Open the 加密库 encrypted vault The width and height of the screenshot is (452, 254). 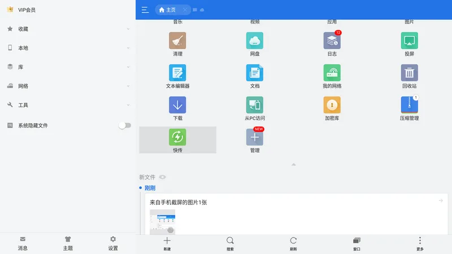(332, 108)
